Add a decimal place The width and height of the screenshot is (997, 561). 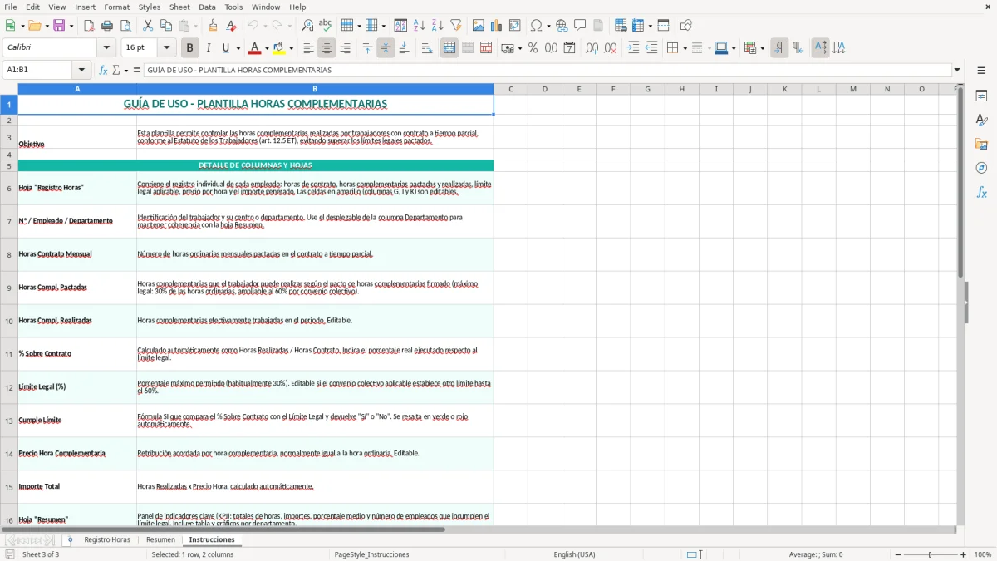click(592, 48)
